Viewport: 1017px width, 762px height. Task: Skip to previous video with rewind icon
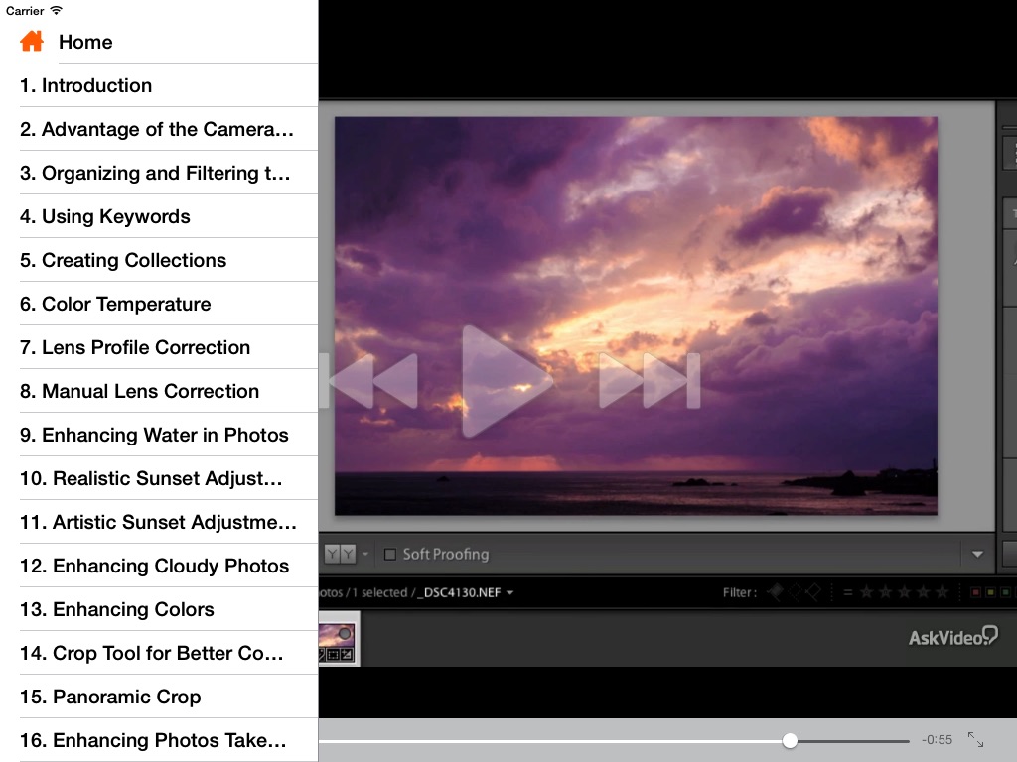click(369, 381)
